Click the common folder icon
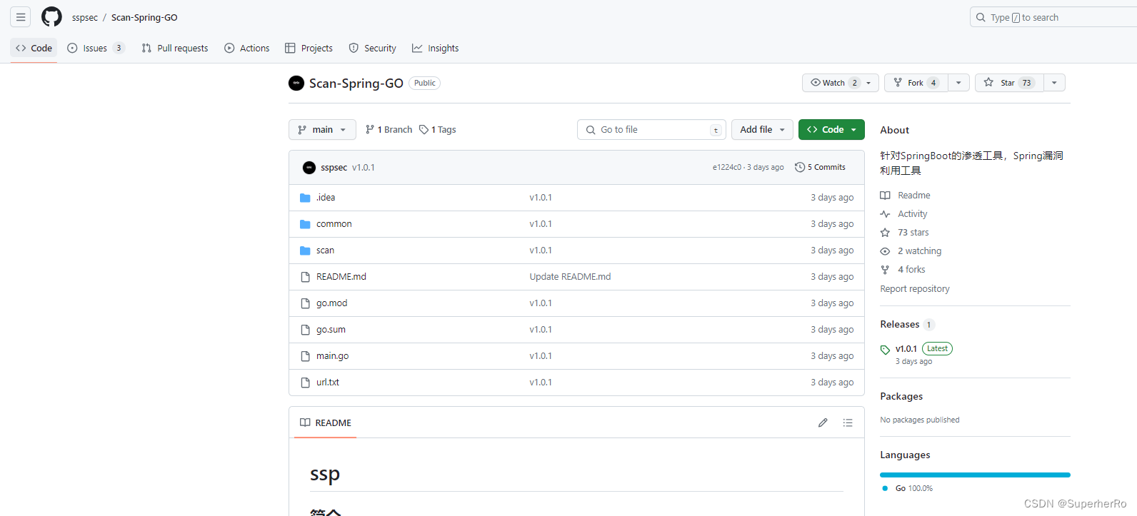 [305, 224]
